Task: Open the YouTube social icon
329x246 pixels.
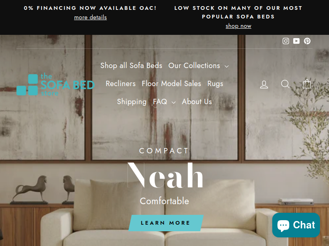Action: pyautogui.click(x=296, y=41)
